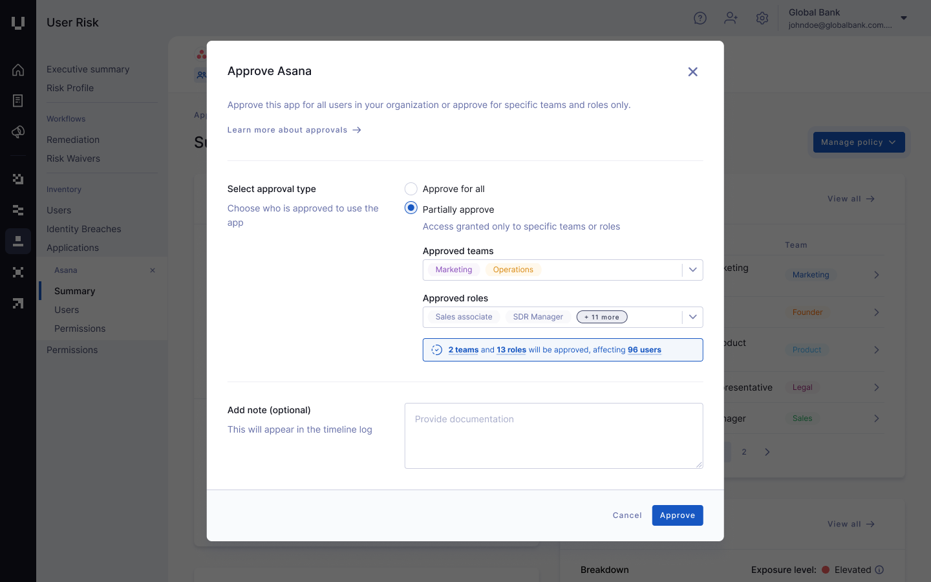This screenshot has width=931, height=582.
Task: Select Summary under Asana
Action: 75,291
